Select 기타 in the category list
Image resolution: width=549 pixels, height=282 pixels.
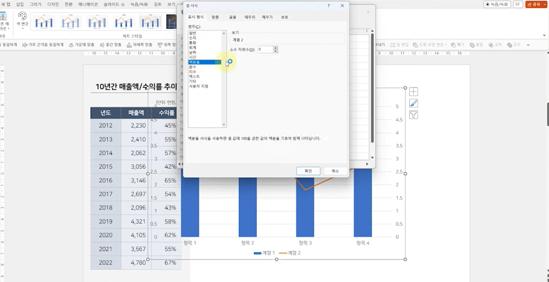(192, 81)
